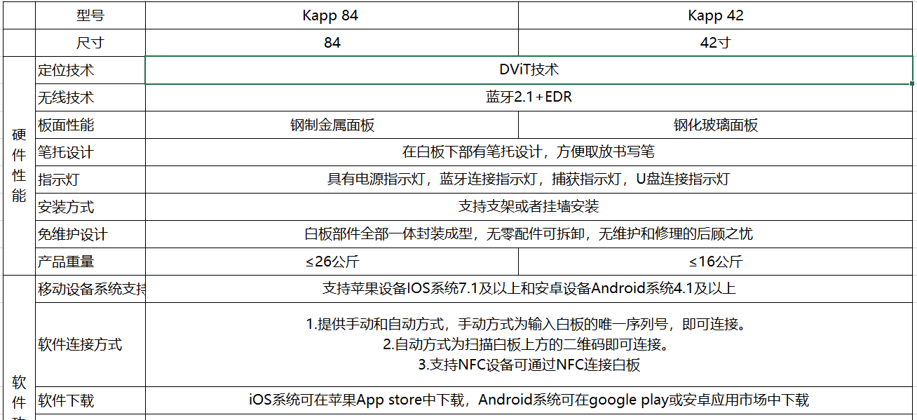The height and width of the screenshot is (420, 917).
Task: Select the 蓝牙2.1+EDR cell
Action: point(529,97)
